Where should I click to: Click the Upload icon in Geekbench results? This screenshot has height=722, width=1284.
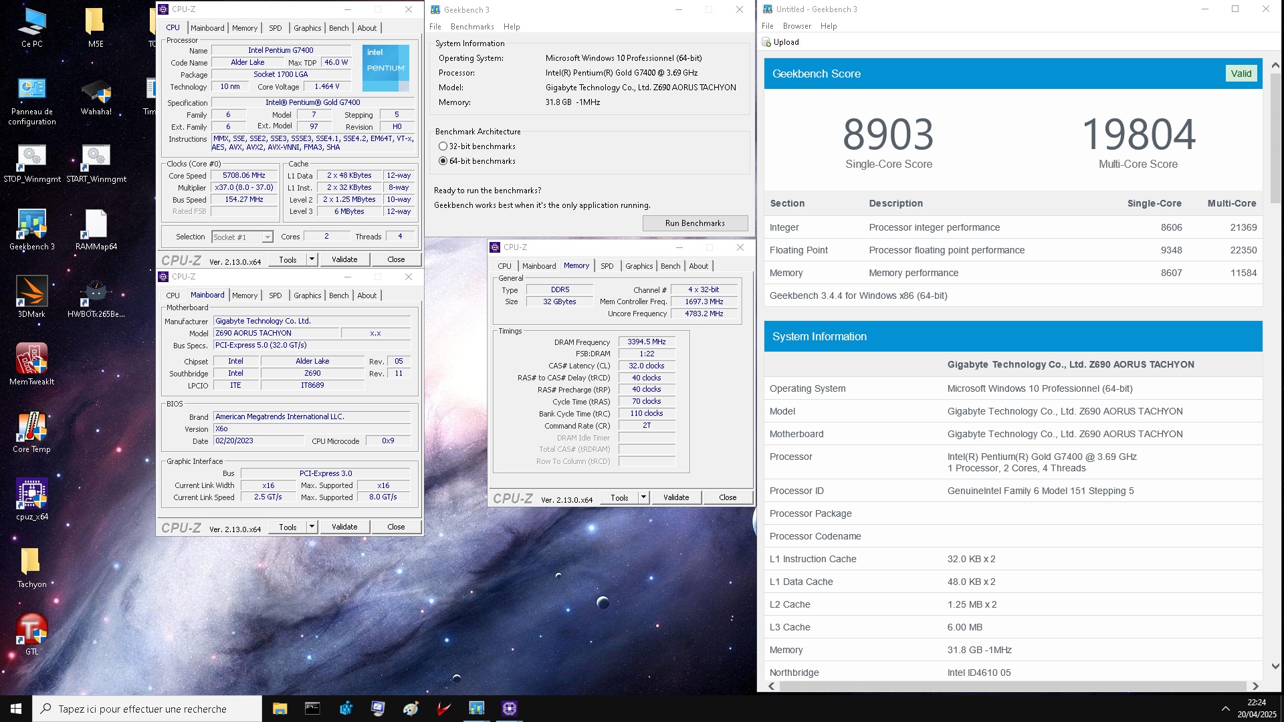[766, 42]
